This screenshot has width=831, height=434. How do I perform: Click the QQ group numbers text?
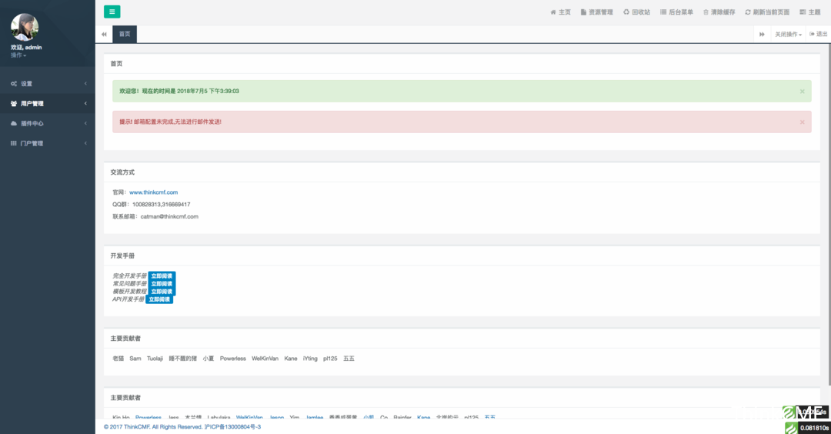[161, 205]
